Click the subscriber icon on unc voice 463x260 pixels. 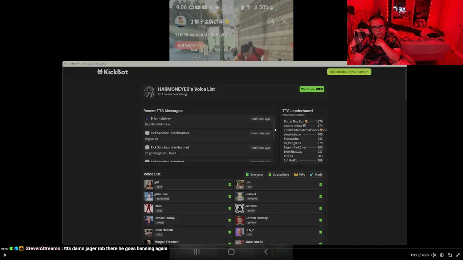coord(320,185)
